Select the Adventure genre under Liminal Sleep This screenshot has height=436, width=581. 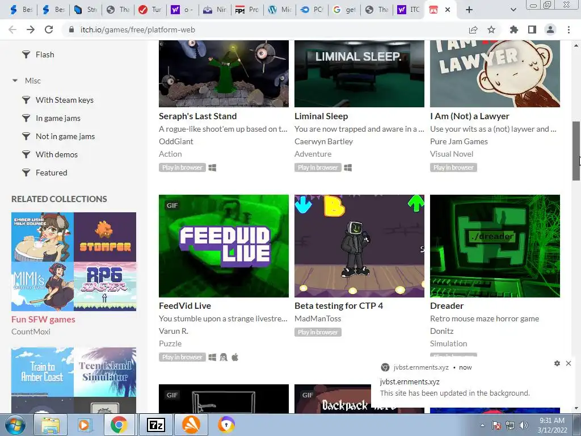click(x=313, y=154)
